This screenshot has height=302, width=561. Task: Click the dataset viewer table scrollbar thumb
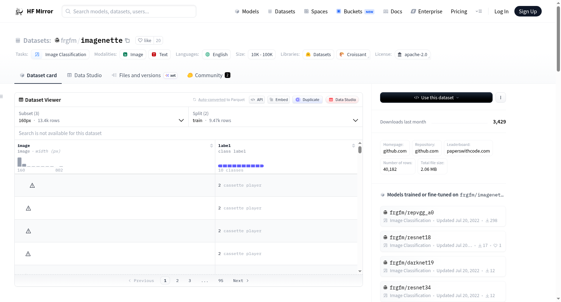click(360, 150)
